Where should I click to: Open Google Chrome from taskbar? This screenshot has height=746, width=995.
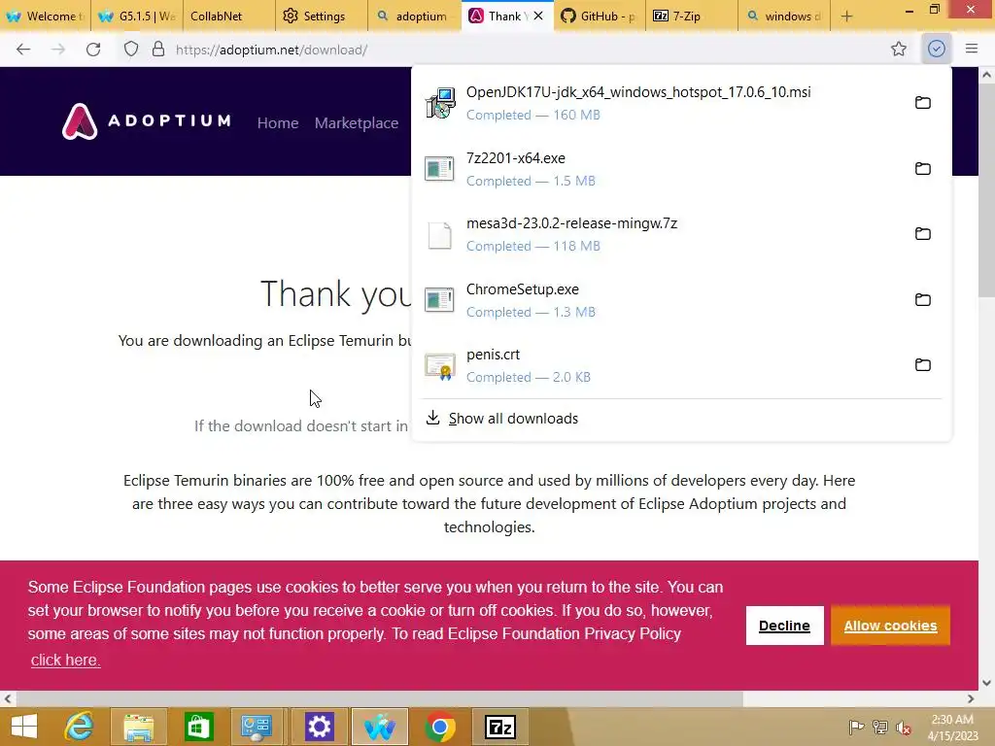point(440,727)
